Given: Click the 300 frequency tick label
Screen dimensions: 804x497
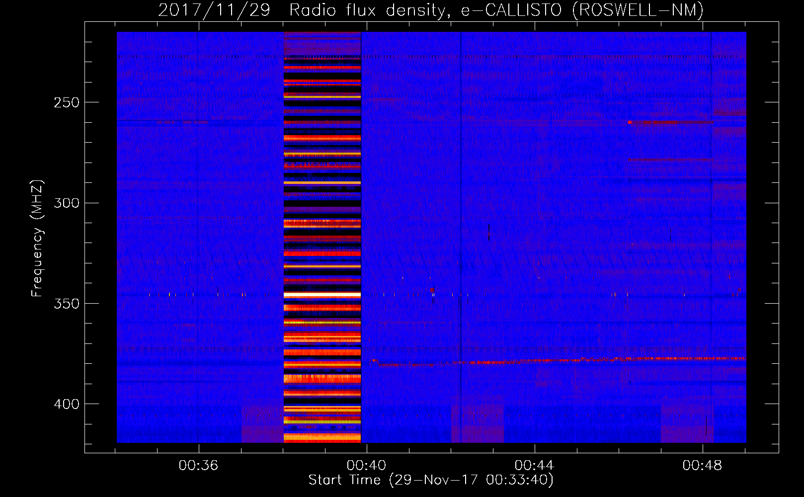Looking at the screenshot, I should pyautogui.click(x=67, y=203).
